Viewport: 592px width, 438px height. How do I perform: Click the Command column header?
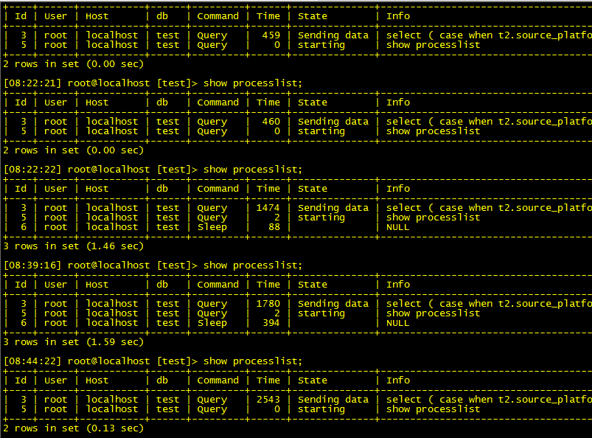pos(217,15)
